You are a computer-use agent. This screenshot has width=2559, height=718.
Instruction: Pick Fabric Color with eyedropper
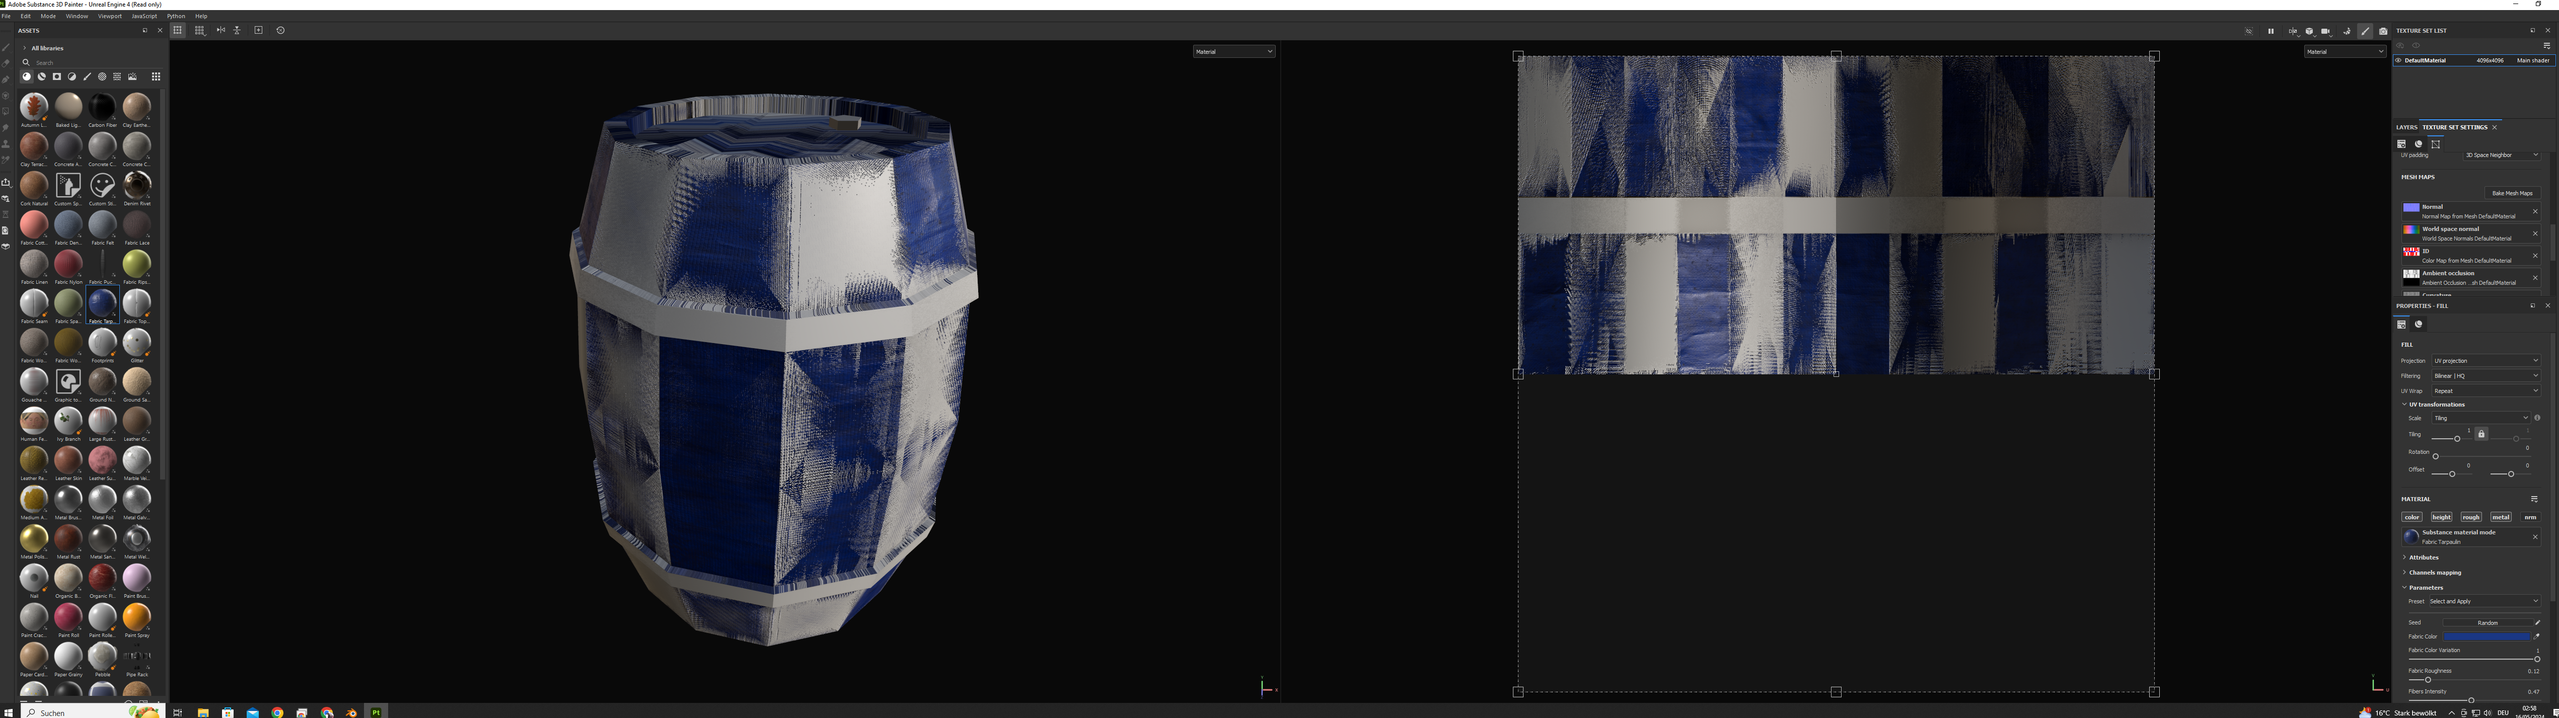(x=2536, y=636)
